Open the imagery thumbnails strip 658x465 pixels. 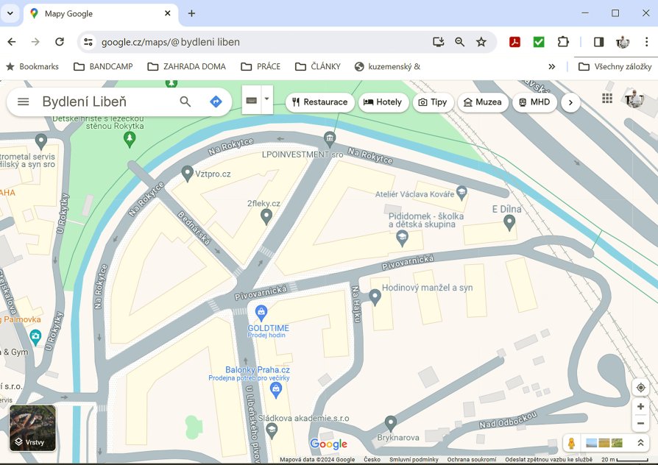[x=604, y=443]
